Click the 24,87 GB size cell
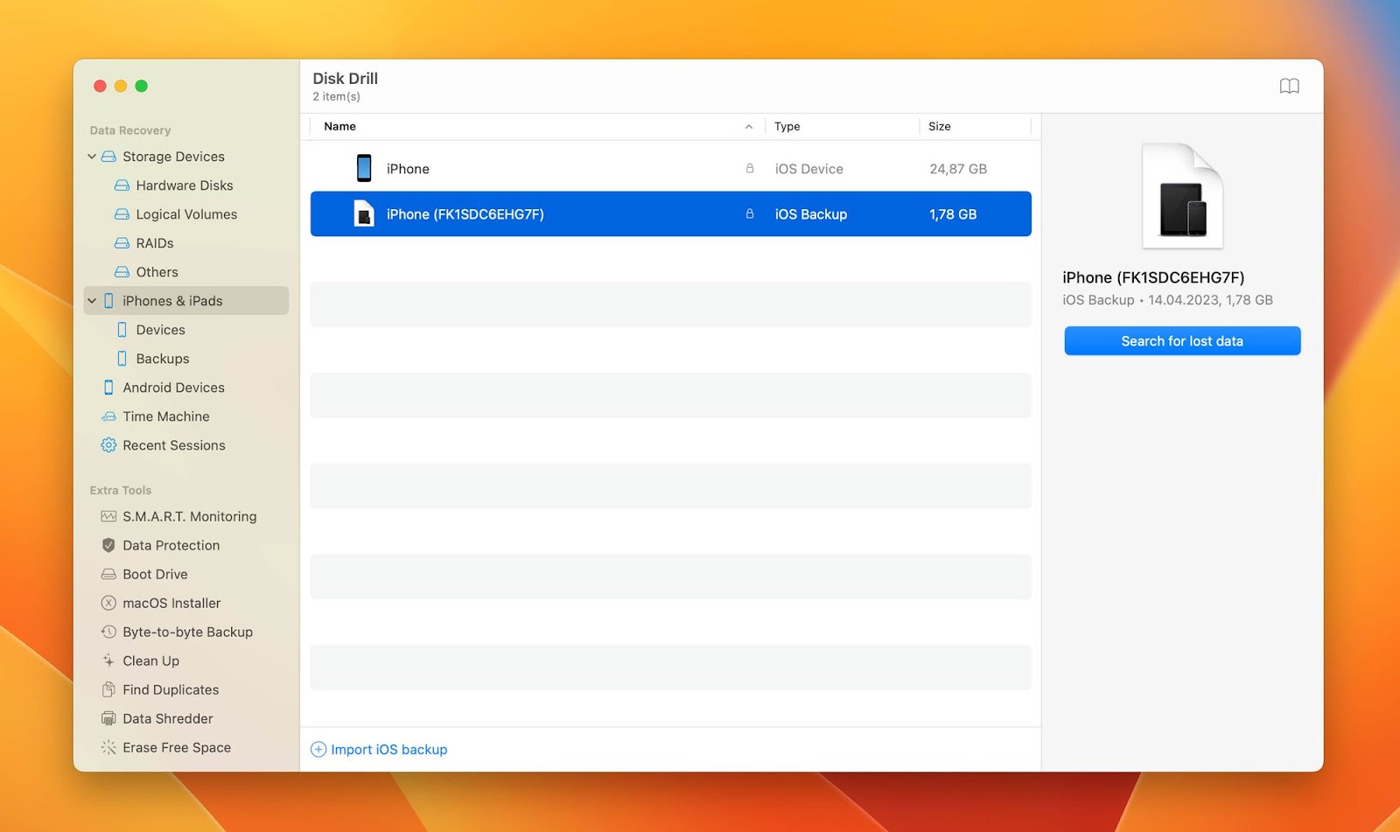 (958, 169)
